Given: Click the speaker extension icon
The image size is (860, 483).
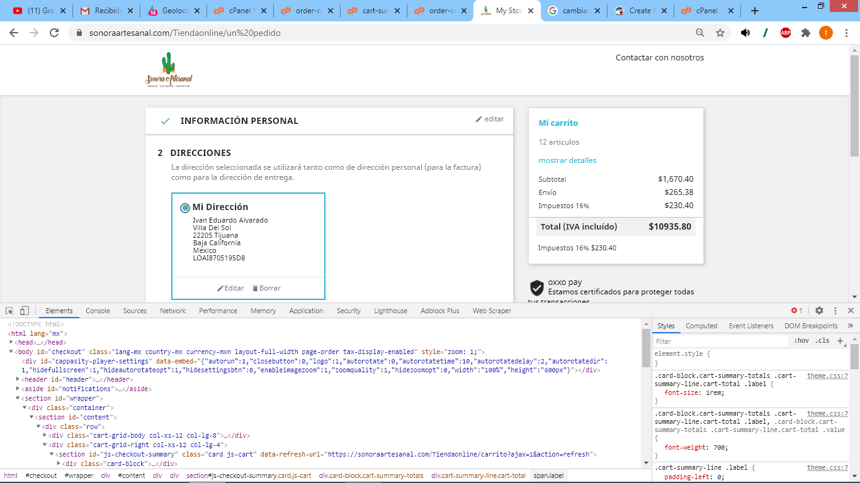Looking at the screenshot, I should point(745,33).
